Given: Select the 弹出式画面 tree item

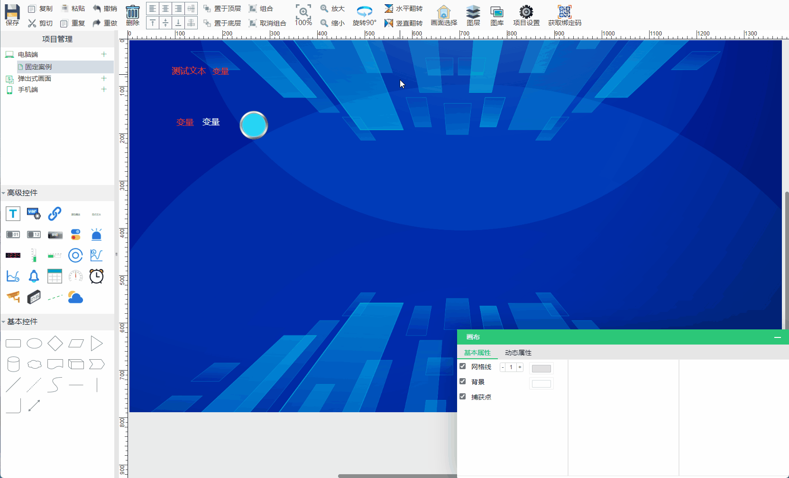Looking at the screenshot, I should pyautogui.click(x=35, y=79).
